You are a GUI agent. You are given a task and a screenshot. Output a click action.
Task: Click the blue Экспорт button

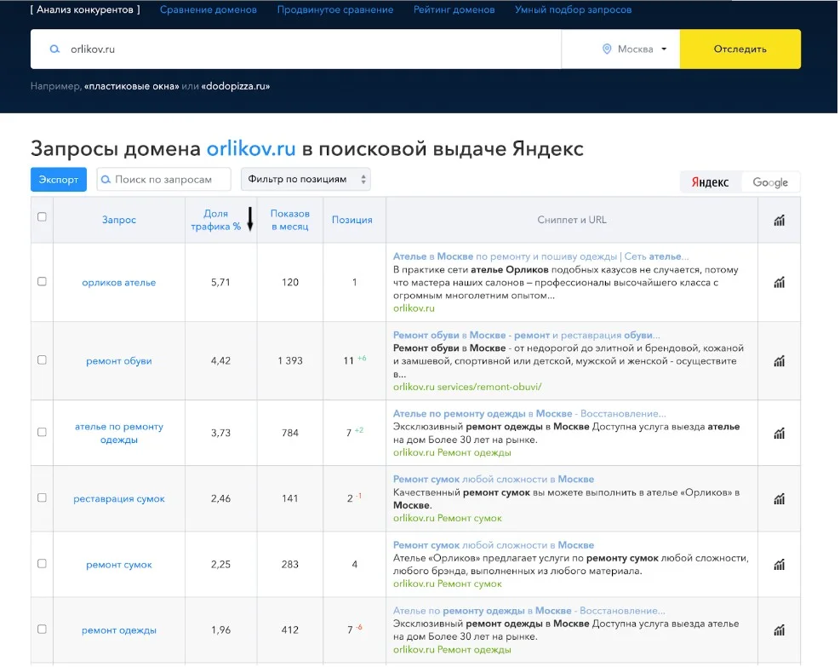pos(59,180)
